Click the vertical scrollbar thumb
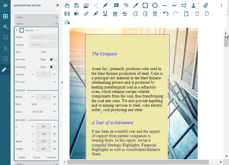The height and width of the screenshot is (165, 229). click(x=226, y=41)
